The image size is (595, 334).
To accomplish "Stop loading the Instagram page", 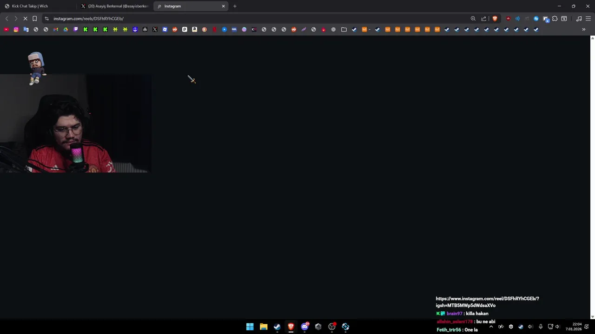I will coord(25,19).
